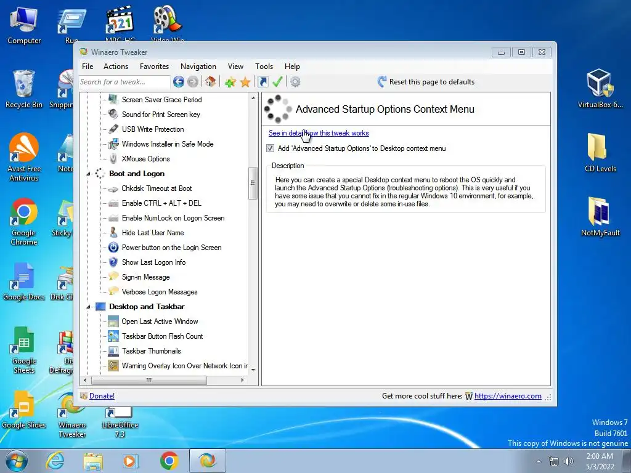Launch Internet Explorer from taskbar
631x473 pixels.
pyautogui.click(x=55, y=461)
